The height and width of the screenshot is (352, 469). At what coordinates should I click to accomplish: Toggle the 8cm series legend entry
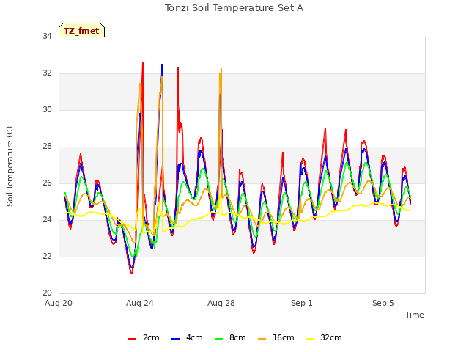pos(230,337)
